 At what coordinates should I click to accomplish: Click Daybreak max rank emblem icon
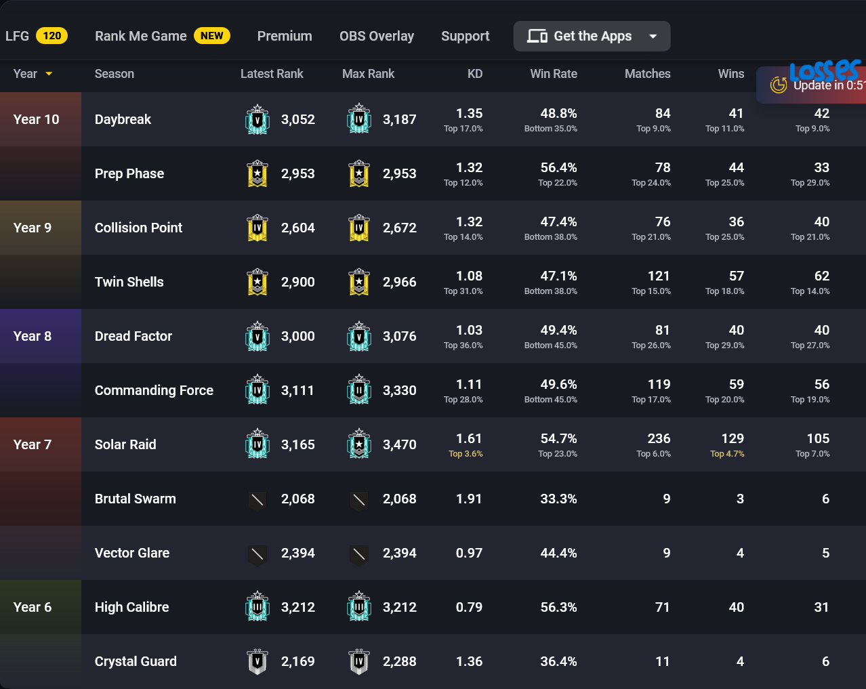[x=359, y=119]
